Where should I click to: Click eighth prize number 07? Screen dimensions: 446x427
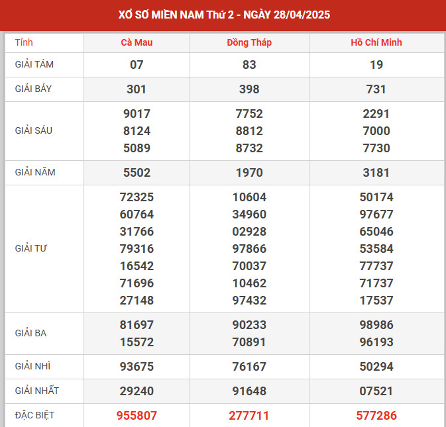[x=137, y=65]
